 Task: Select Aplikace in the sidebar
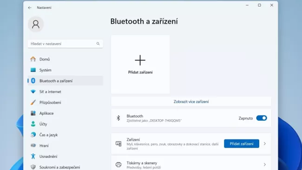click(66, 113)
